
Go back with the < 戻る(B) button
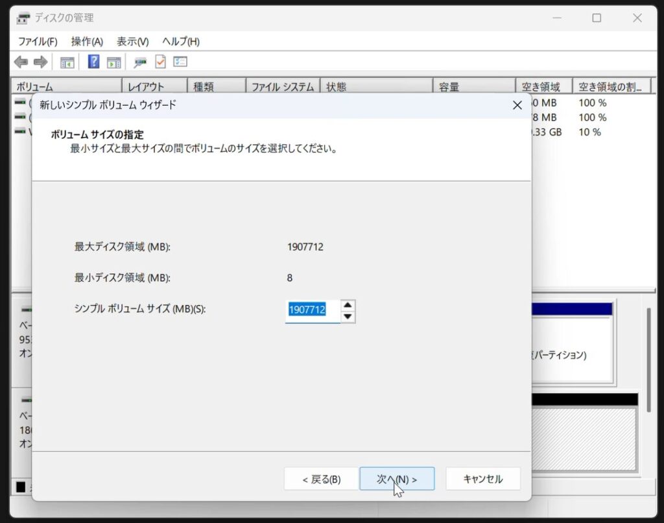321,479
